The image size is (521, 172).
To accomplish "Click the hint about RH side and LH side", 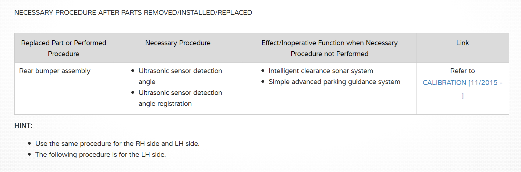I will [x=117, y=144].
